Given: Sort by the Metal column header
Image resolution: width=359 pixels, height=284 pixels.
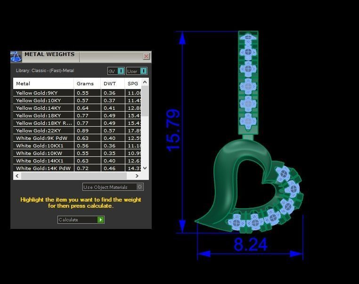Looking at the screenshot, I should point(43,83).
